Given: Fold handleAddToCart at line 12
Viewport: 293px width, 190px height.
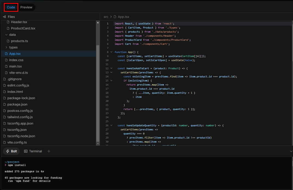Looking at the screenshot, I should [x=111, y=68].
